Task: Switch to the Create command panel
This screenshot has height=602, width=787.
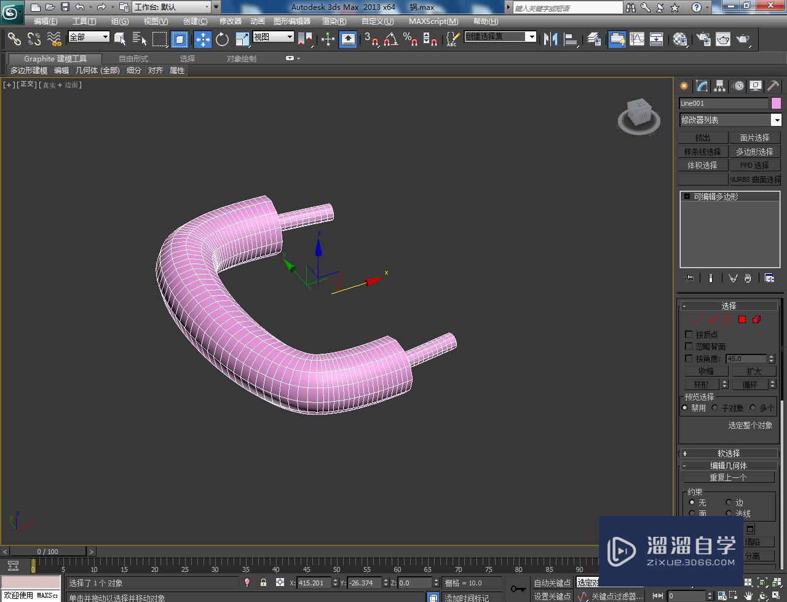Action: click(x=684, y=86)
